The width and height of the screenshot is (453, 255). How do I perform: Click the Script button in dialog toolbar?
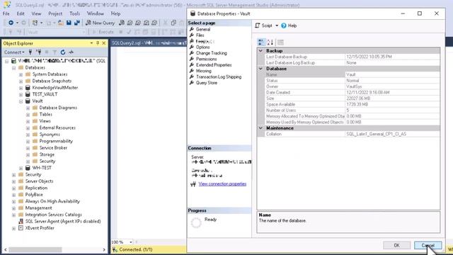(x=263, y=25)
